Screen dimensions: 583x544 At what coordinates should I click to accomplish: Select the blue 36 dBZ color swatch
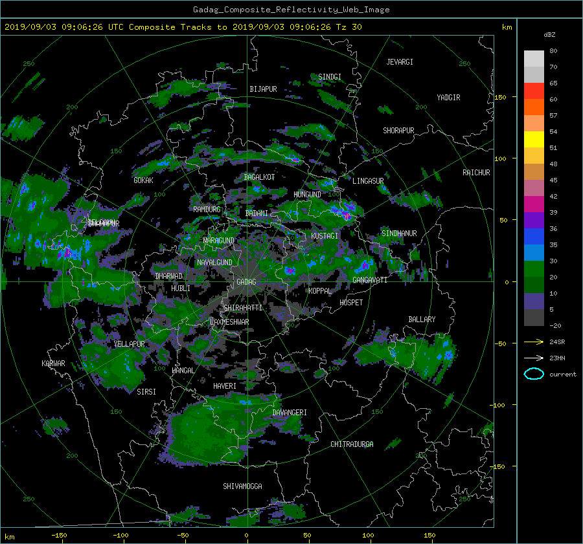tap(534, 236)
